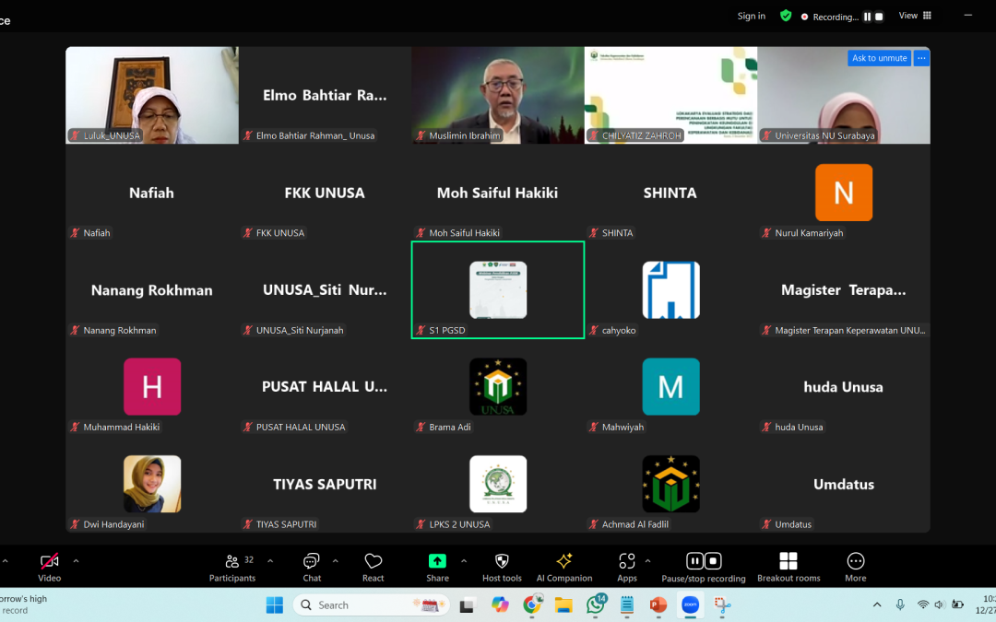
Task: Select the TIYAS SAPUTRI participant tile
Action: [x=326, y=485]
